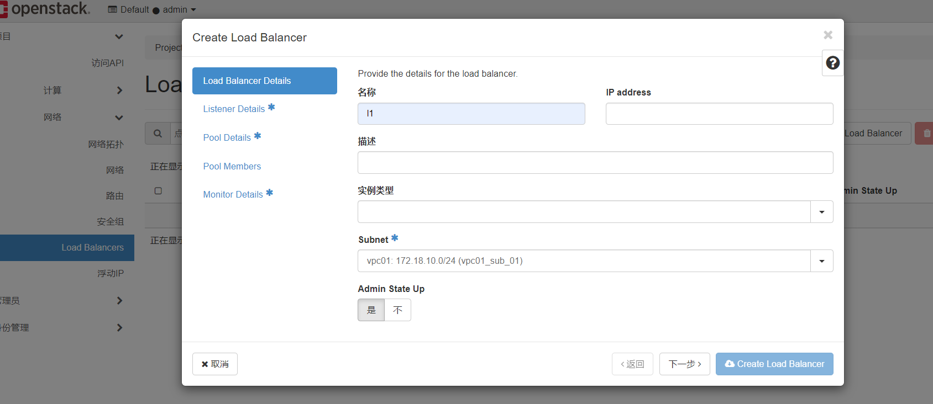Open the Subnet dropdown arrow
Viewport: 933px width, 404px height.
821,261
